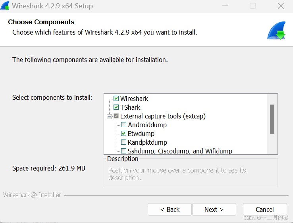Viewport: 293px width, 223px height.
Task: Select the External capture tools (extcap) label
Action: 163,116
